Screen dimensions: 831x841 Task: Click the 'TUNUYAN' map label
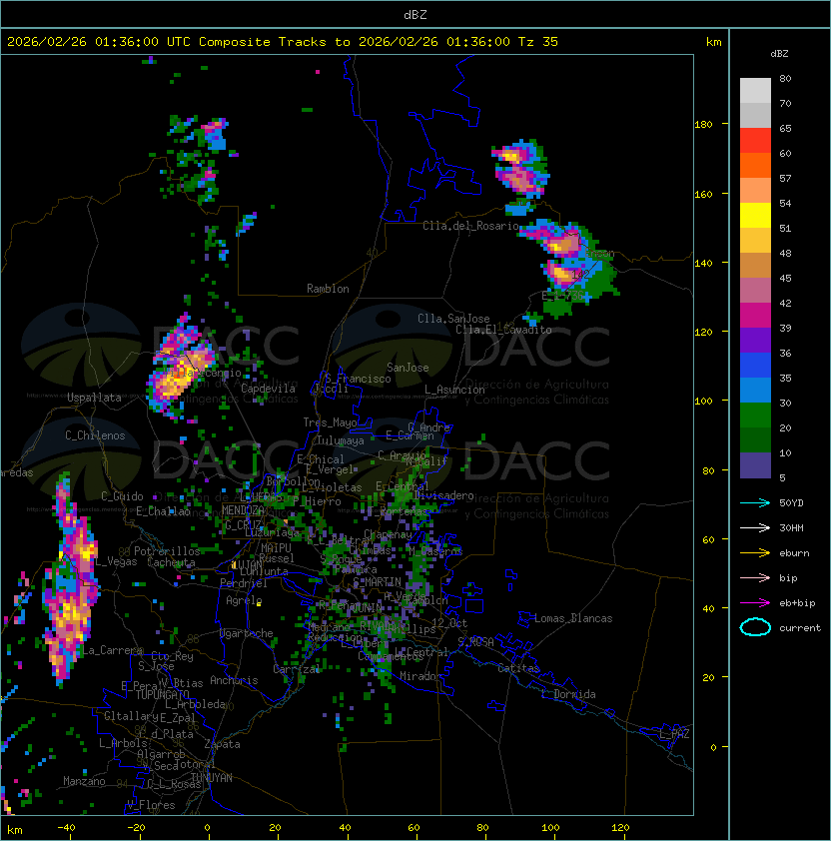(212, 778)
